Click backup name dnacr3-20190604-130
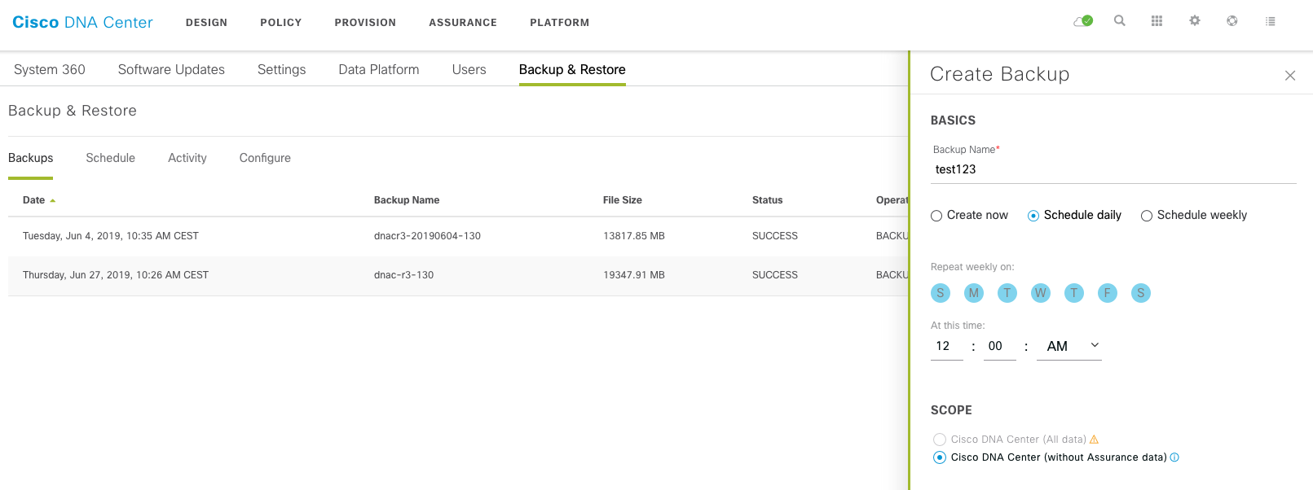This screenshot has height=490, width=1313. coord(427,236)
